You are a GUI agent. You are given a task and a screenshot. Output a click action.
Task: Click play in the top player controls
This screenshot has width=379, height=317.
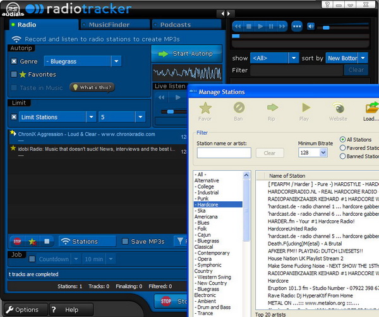click(260, 27)
